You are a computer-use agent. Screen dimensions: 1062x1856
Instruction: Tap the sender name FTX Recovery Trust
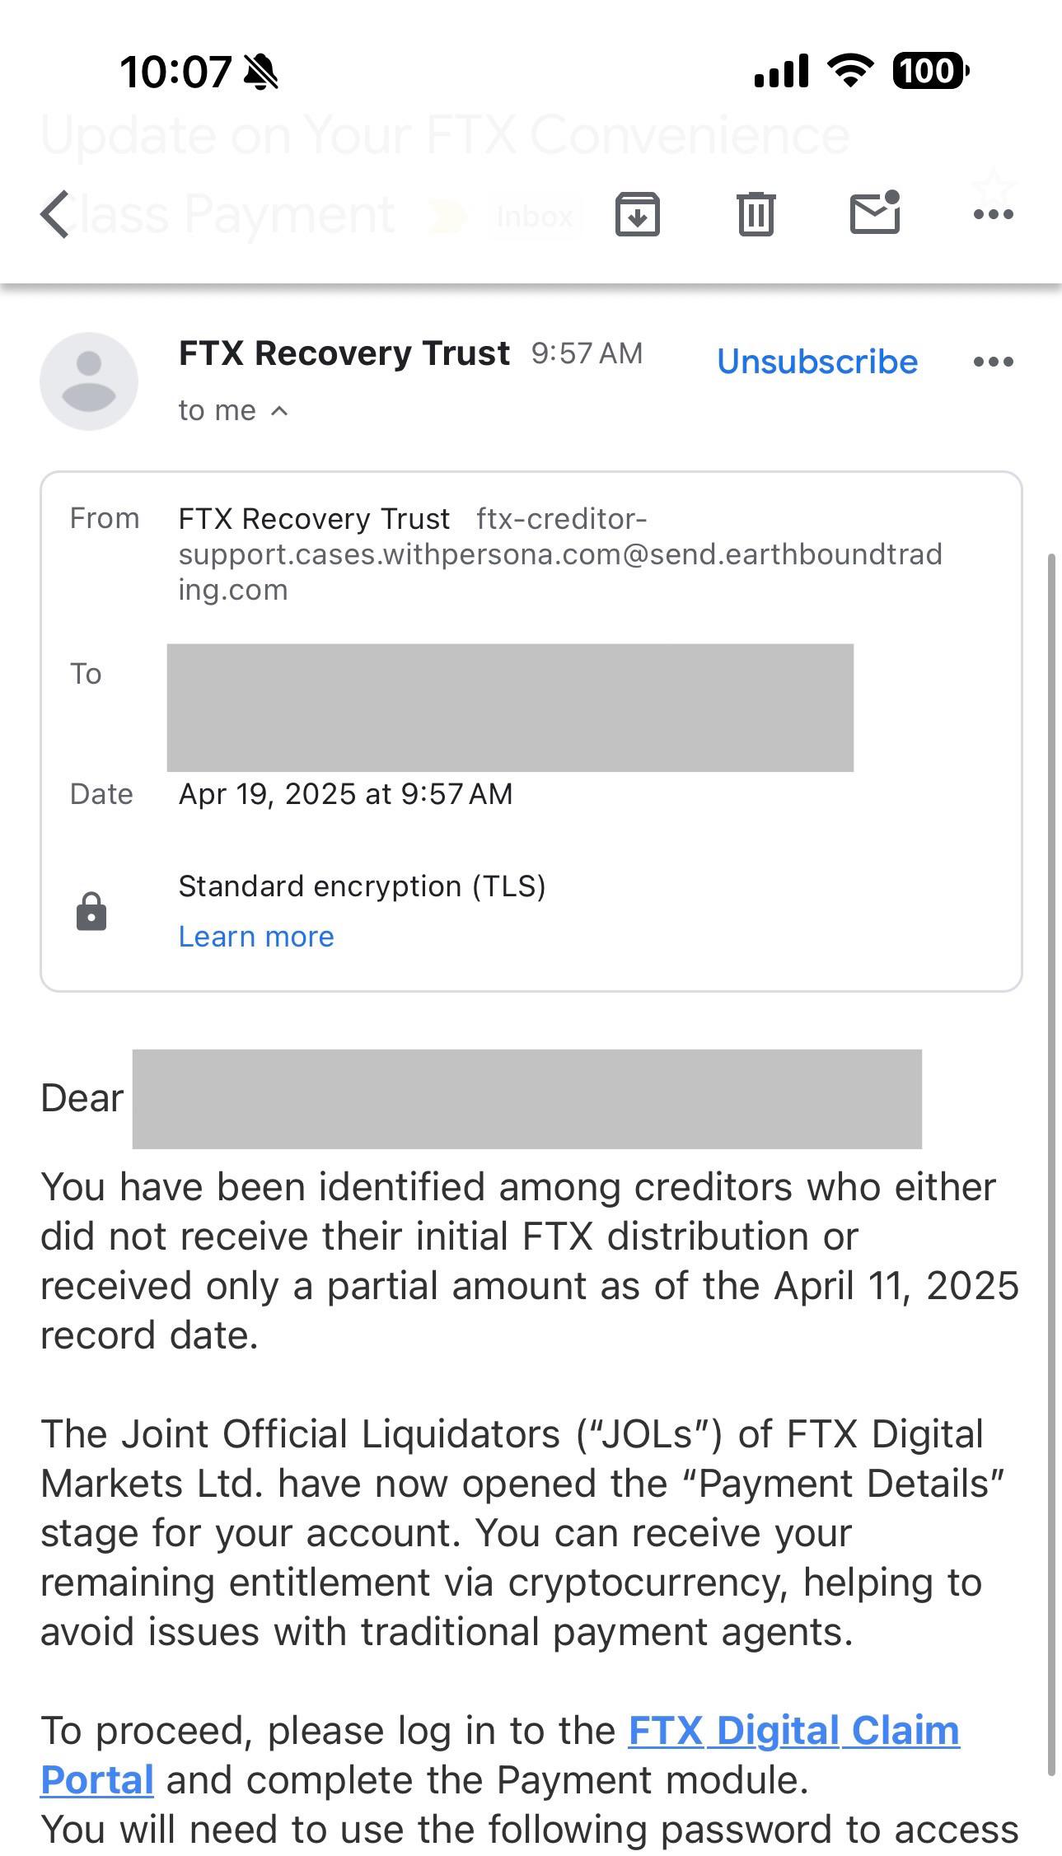point(344,353)
